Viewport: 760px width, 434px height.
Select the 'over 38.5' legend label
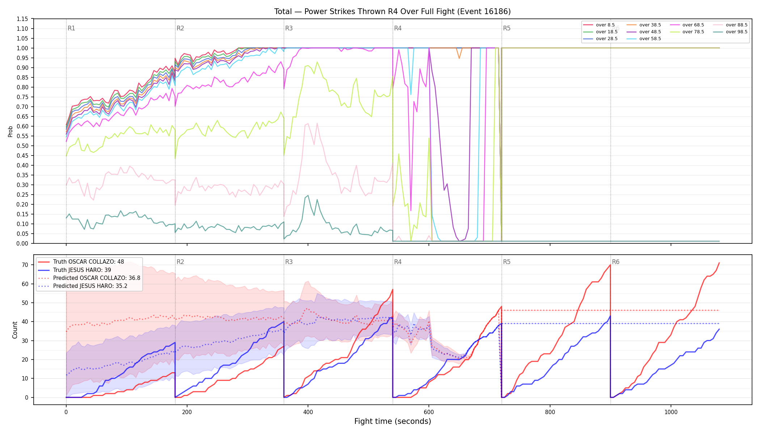650,25
